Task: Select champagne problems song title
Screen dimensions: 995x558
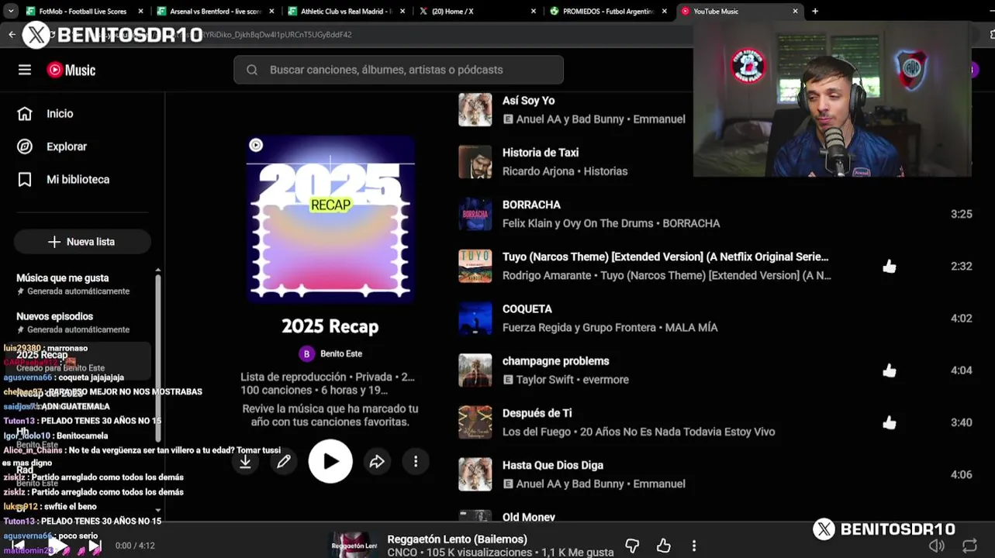Action: click(x=555, y=361)
